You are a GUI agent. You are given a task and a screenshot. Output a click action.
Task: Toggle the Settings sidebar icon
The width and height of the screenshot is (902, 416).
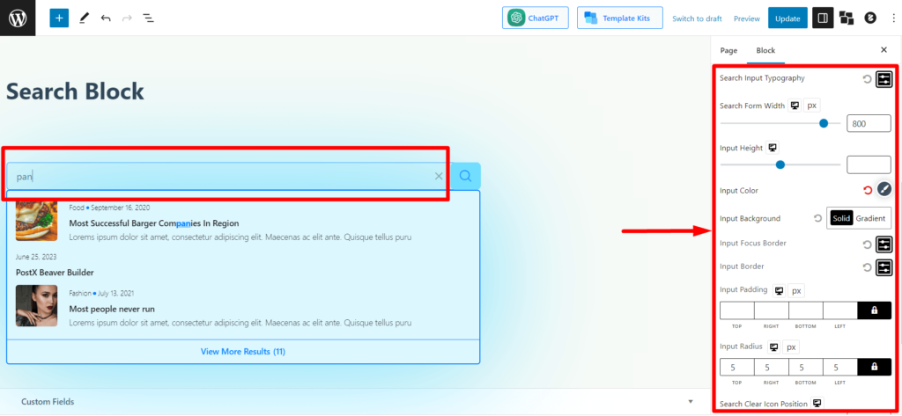[823, 18]
